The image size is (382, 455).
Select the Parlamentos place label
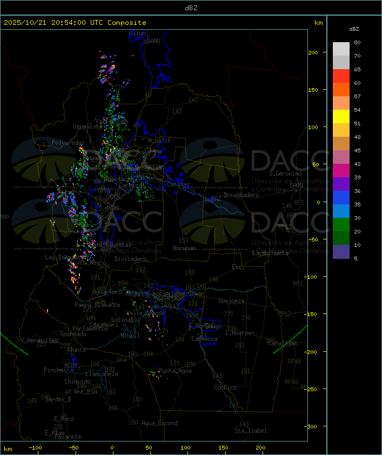[90, 329]
